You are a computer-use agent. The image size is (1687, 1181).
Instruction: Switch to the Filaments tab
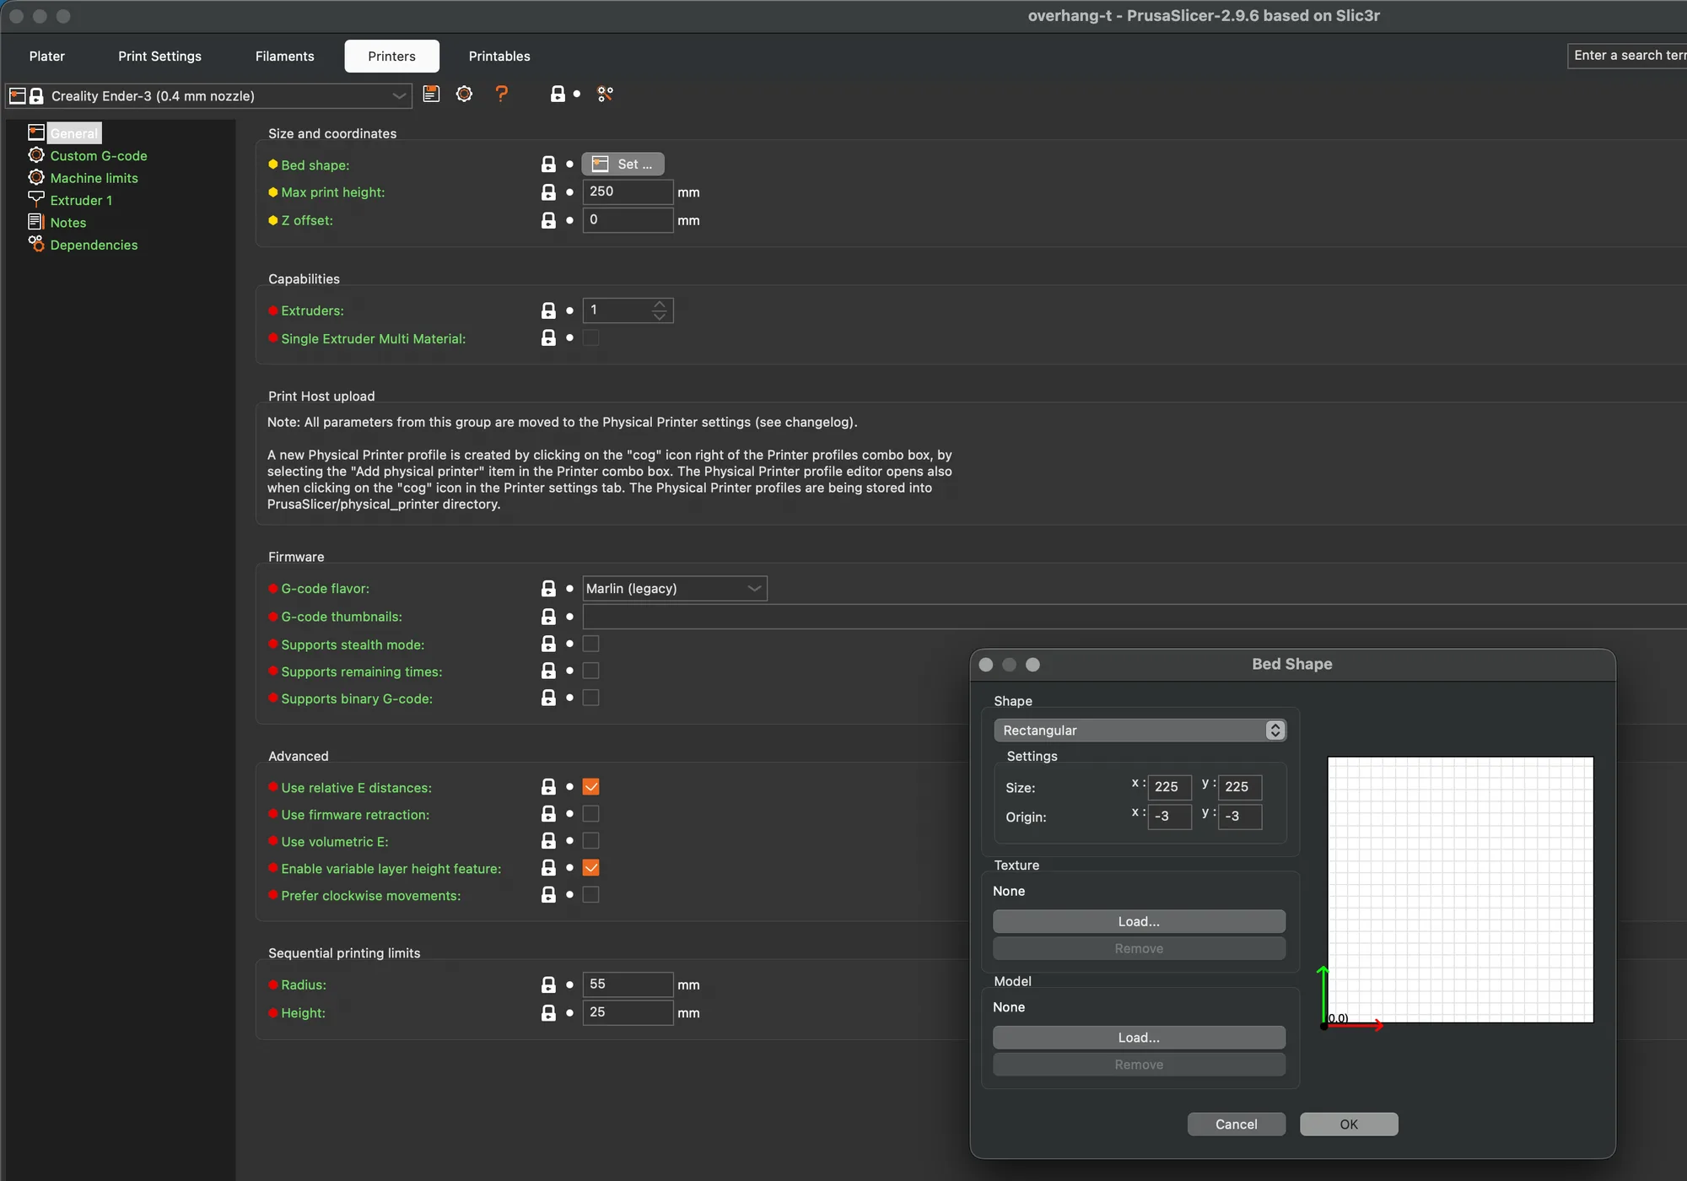coord(284,56)
